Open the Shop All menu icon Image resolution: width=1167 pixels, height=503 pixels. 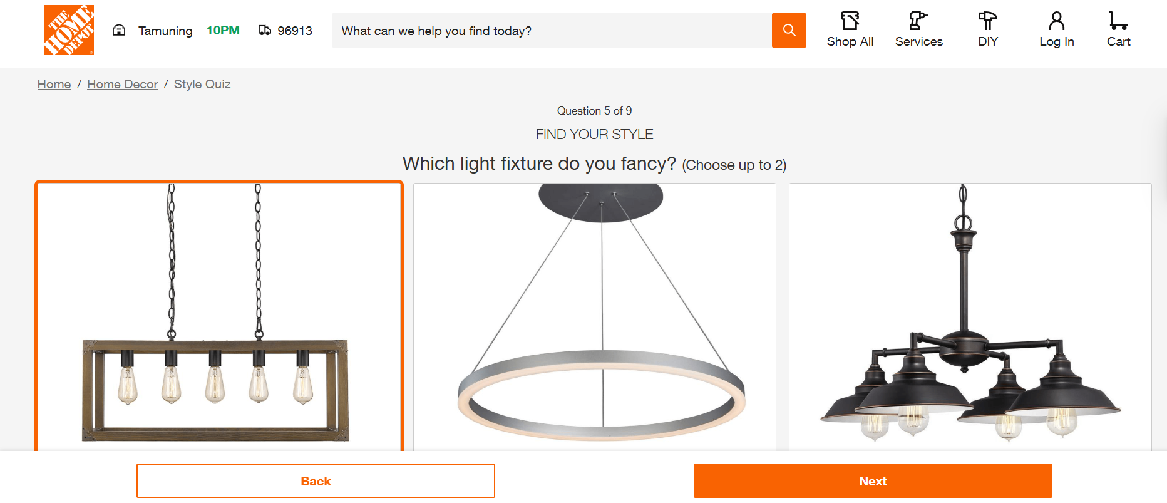point(850,21)
